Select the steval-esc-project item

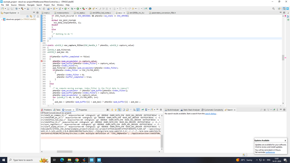pyautogui.click(x=21, y=19)
